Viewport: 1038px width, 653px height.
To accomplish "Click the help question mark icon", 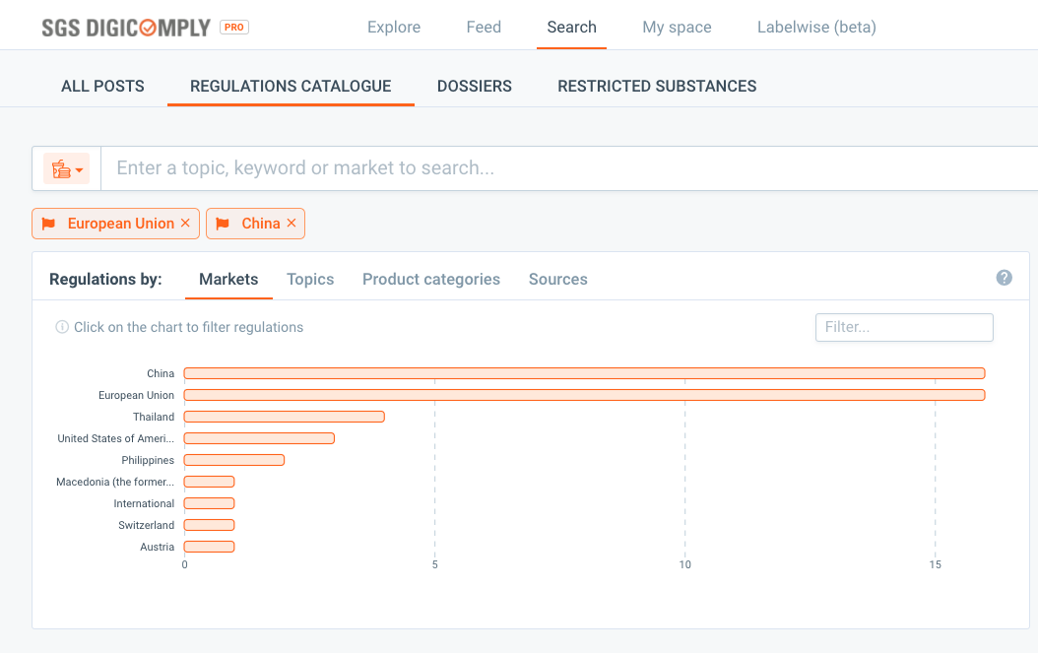I will 1004,278.
